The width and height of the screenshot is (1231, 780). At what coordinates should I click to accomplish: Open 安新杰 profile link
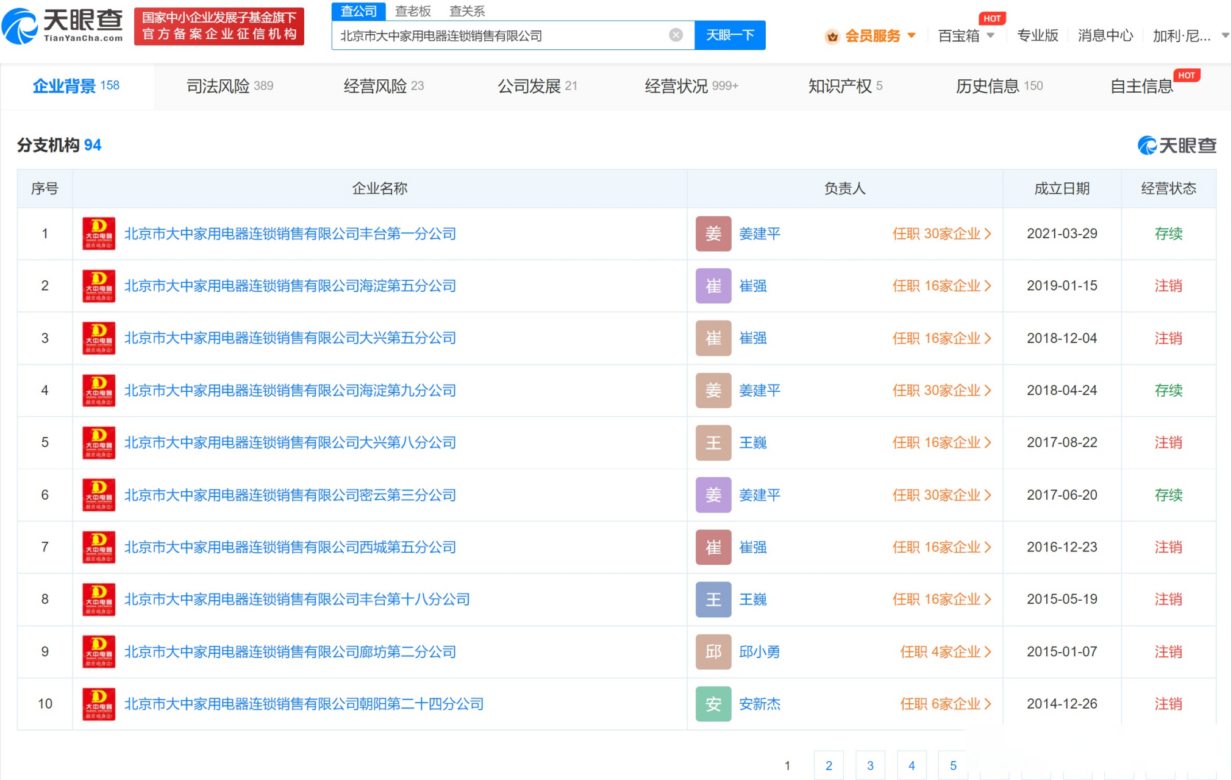[x=760, y=704]
